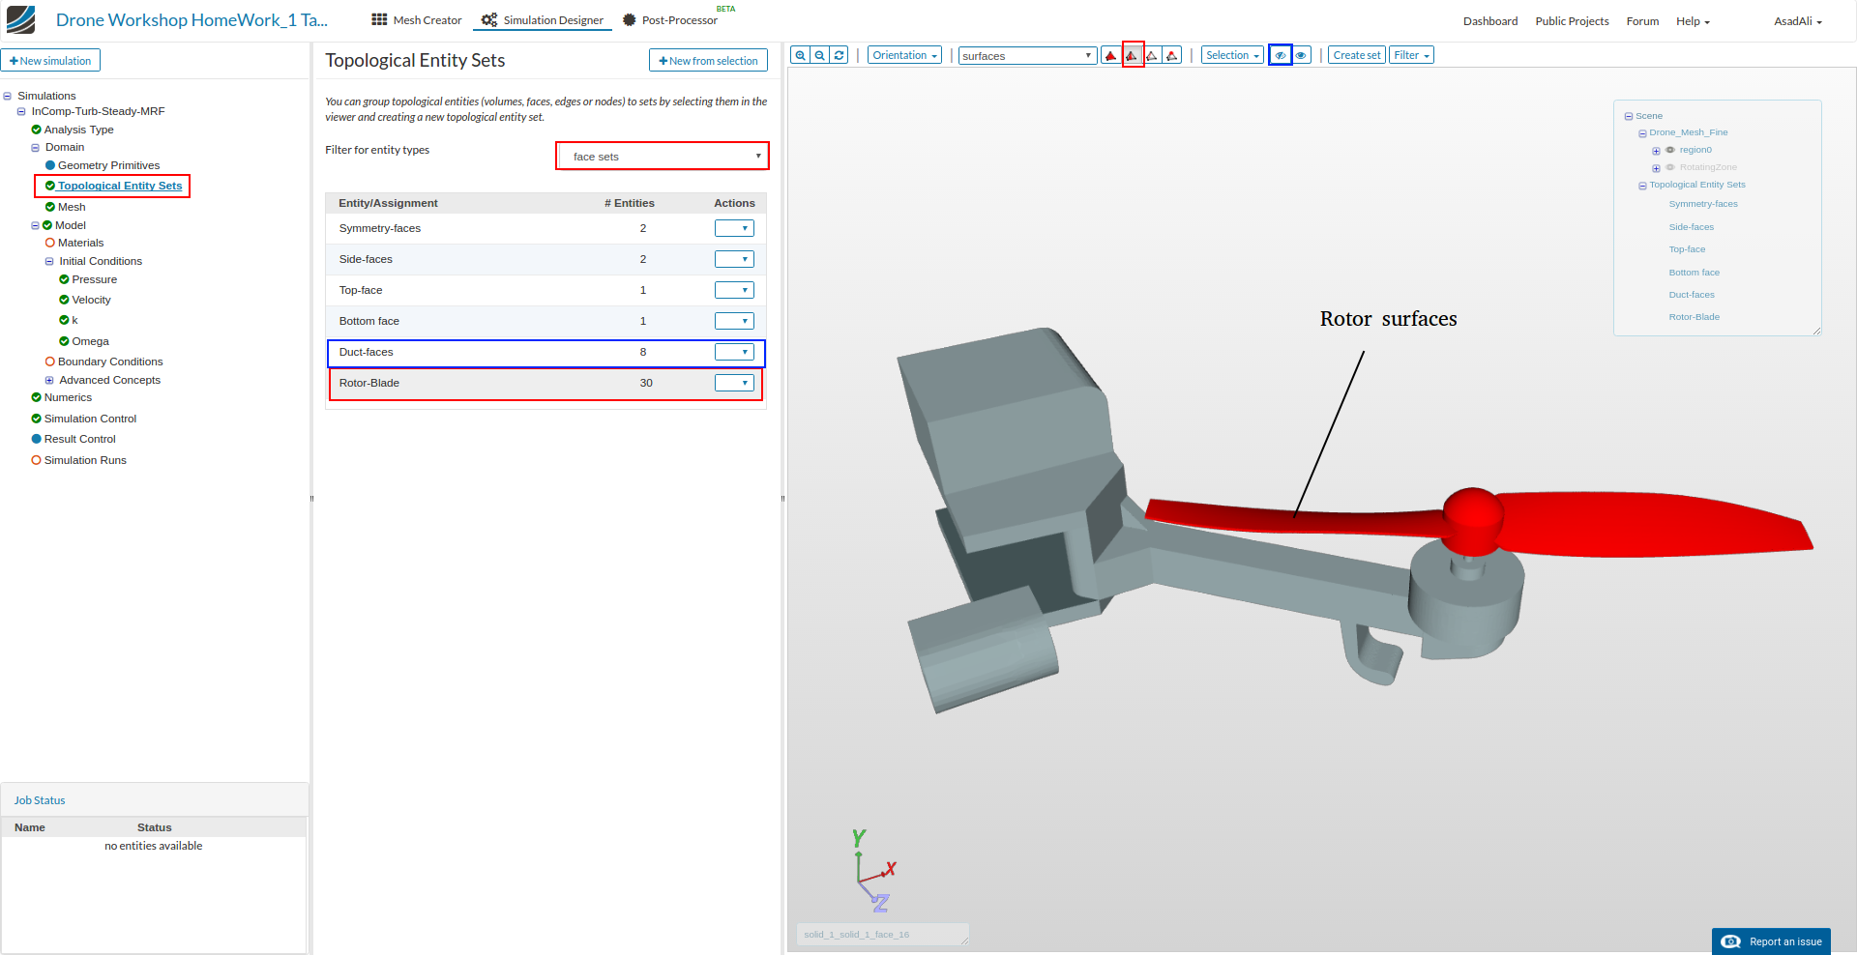Screen dimensions: 1857x955
Task: Collapse the Model tree node
Action: [x=35, y=225]
